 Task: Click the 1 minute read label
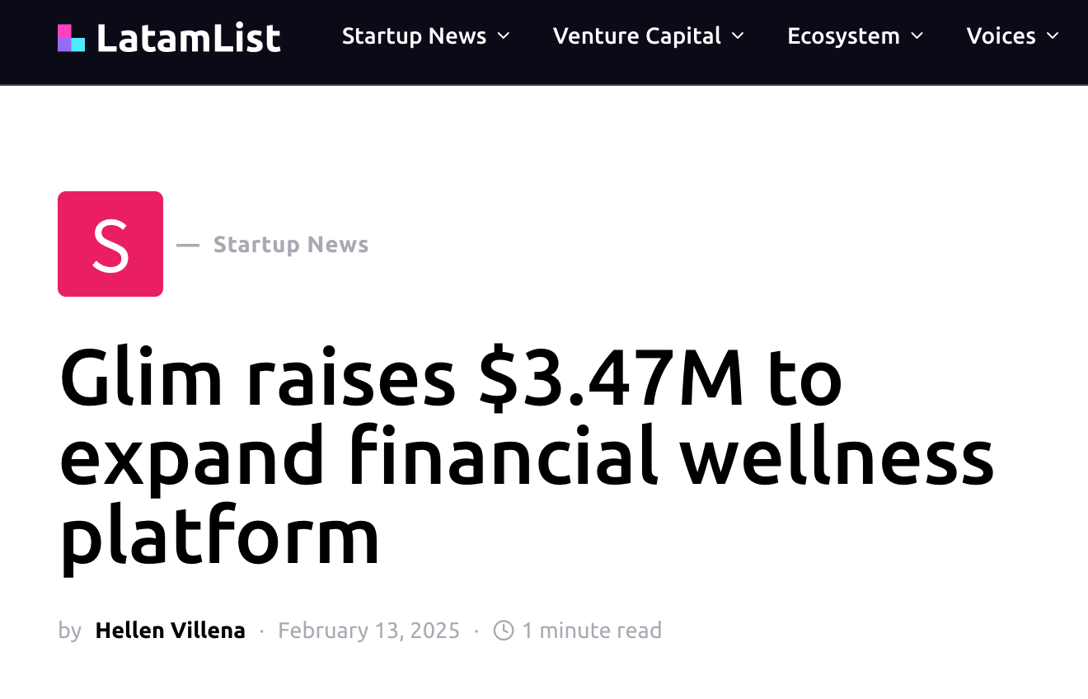point(592,631)
